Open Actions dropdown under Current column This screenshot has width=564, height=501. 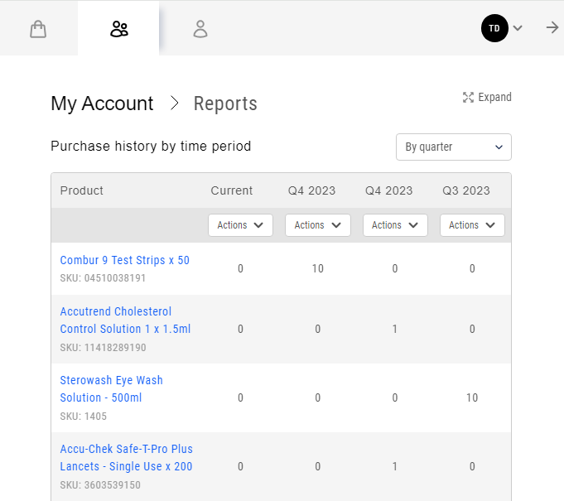click(x=240, y=225)
